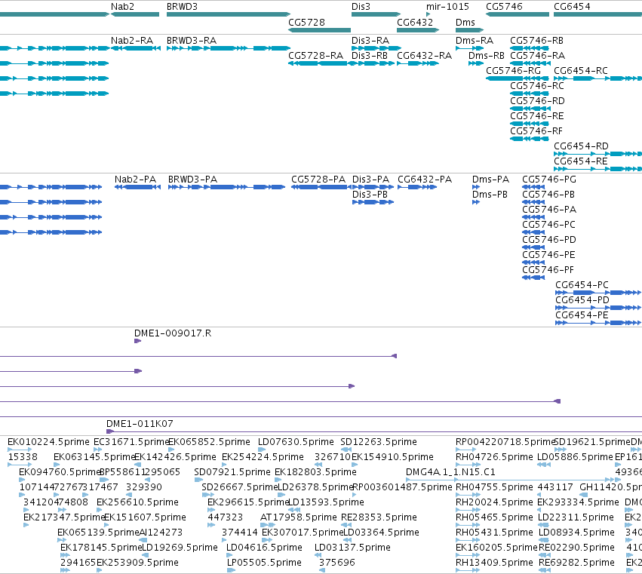642x574 pixels.
Task: Select the RE69282.5prime EST glyph
Action: 545,571
